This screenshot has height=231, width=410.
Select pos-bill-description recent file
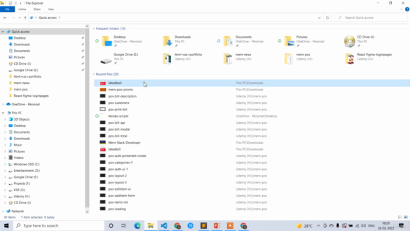coord(122,96)
